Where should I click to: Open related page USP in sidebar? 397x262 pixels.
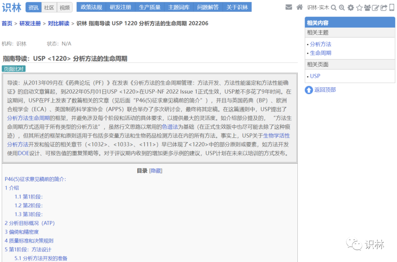click(x=315, y=76)
